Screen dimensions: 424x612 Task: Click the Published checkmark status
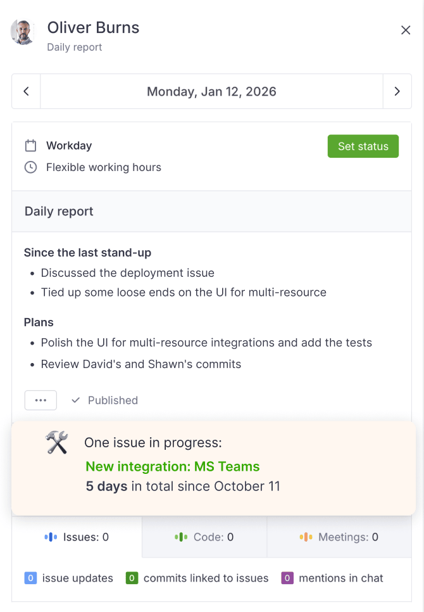pyautogui.click(x=104, y=400)
